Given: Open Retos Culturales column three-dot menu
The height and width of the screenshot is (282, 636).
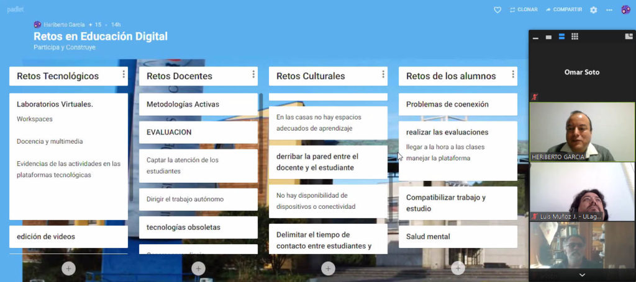Looking at the screenshot, I should tap(383, 75).
